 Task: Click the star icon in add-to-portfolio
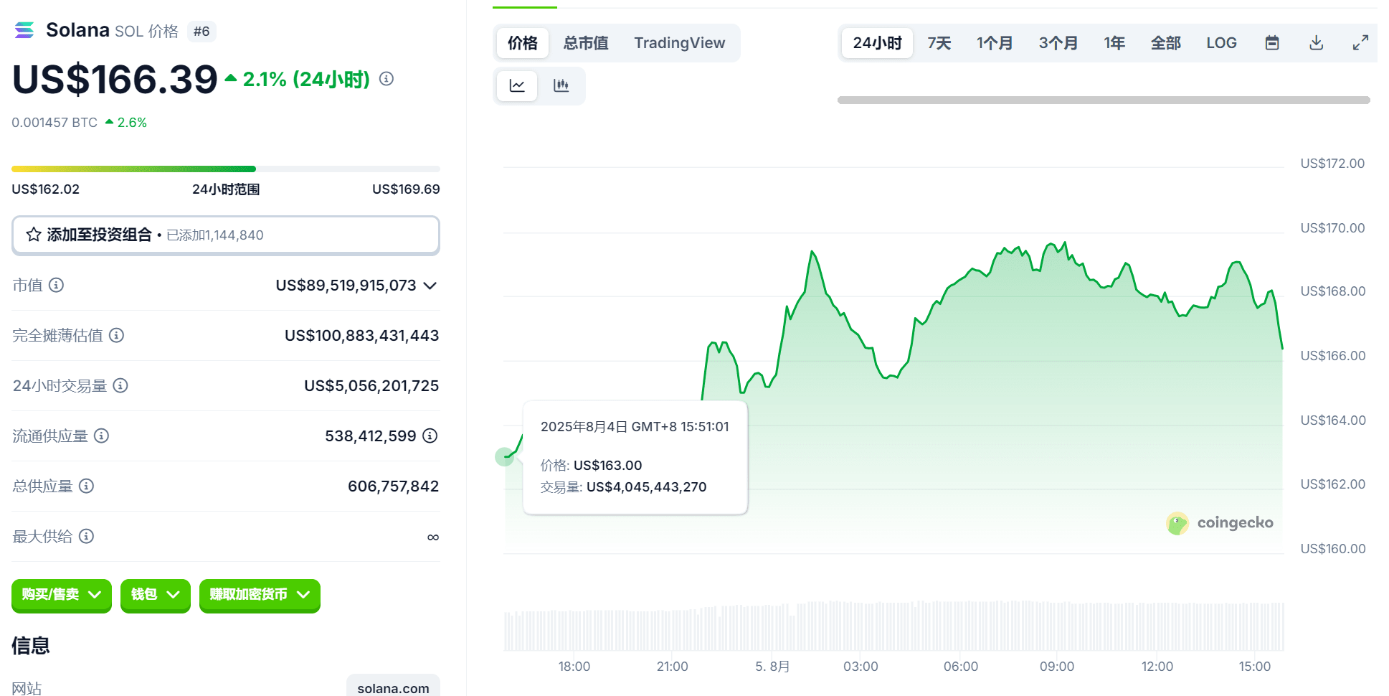pos(34,235)
